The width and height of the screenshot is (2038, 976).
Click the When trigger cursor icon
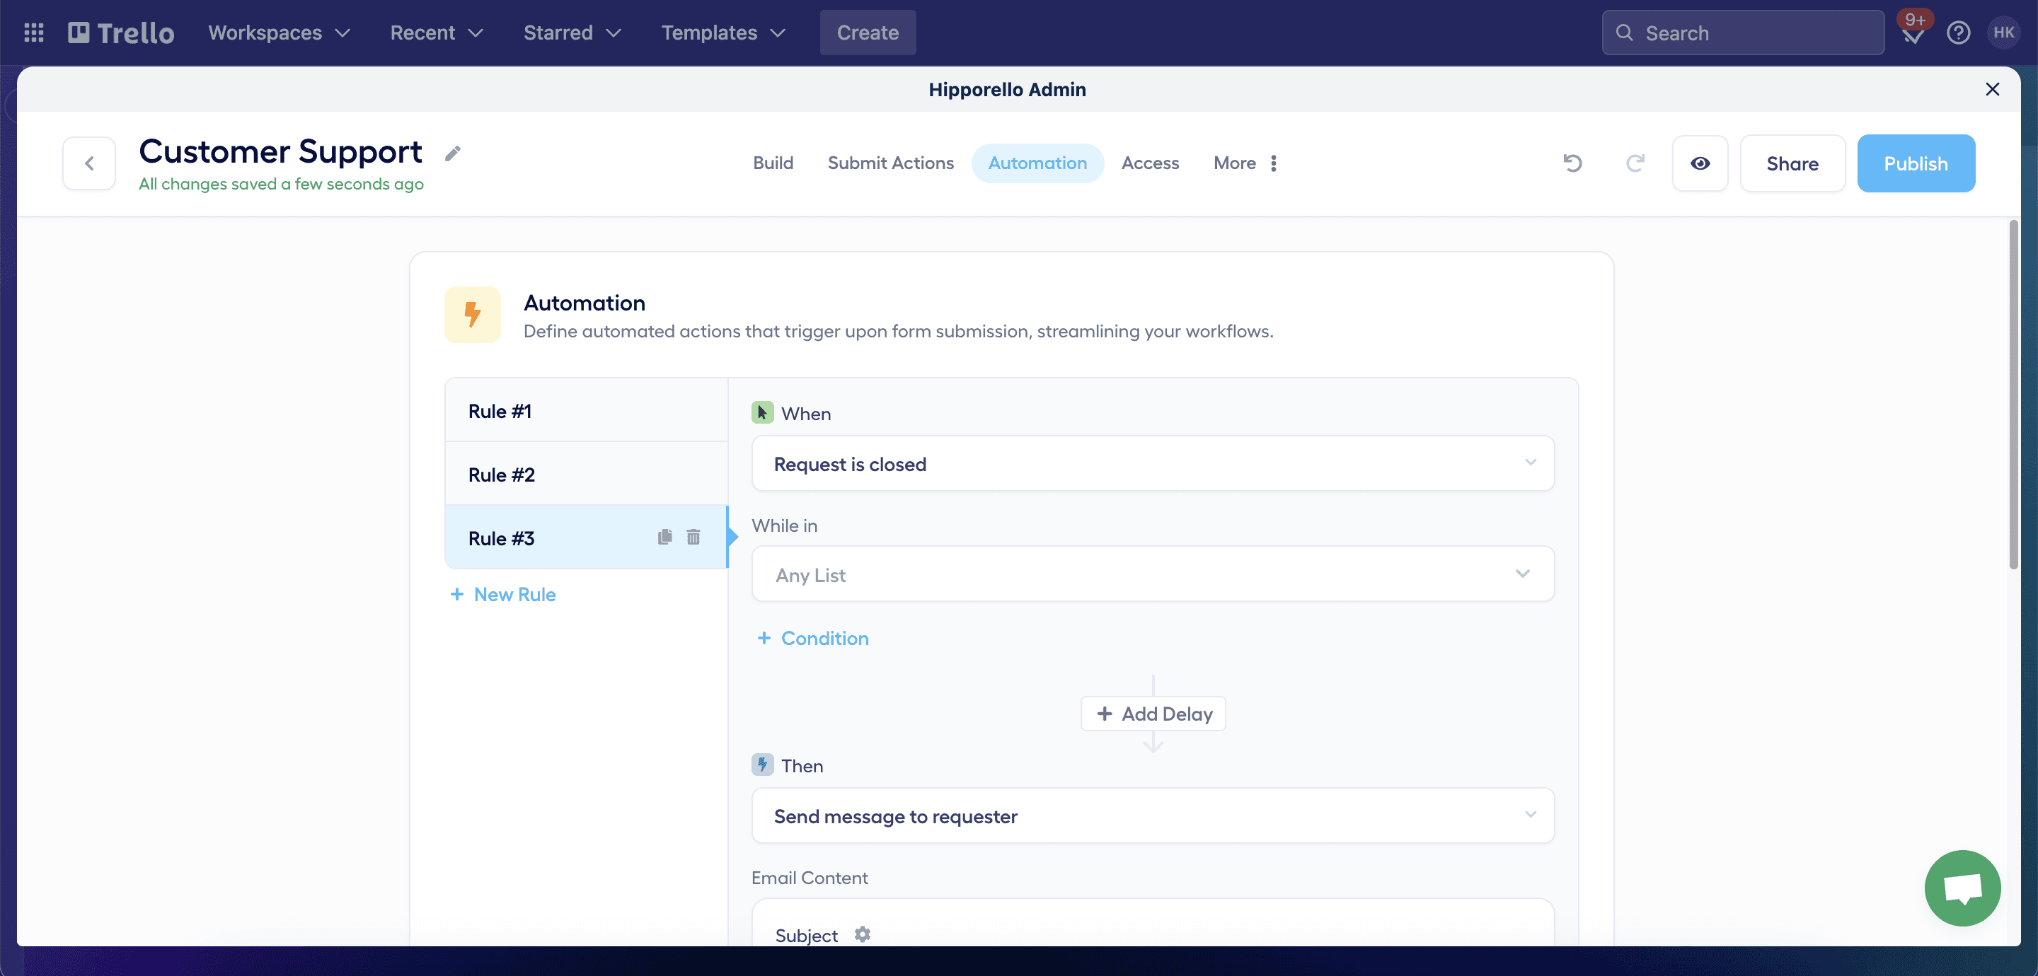pos(762,412)
